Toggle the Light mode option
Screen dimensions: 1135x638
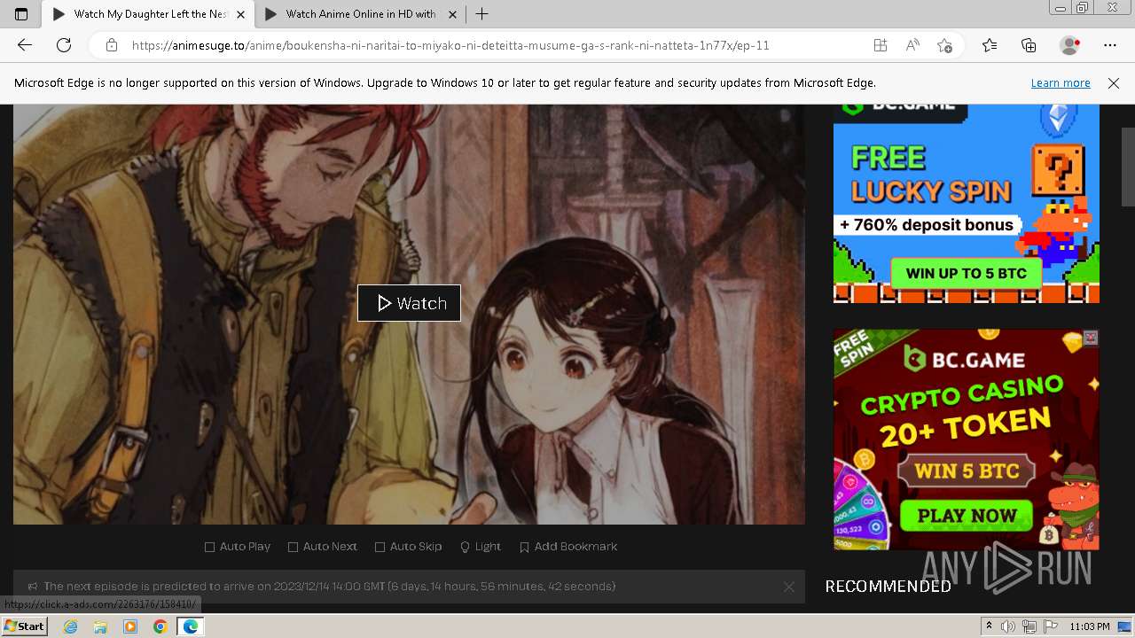[481, 547]
